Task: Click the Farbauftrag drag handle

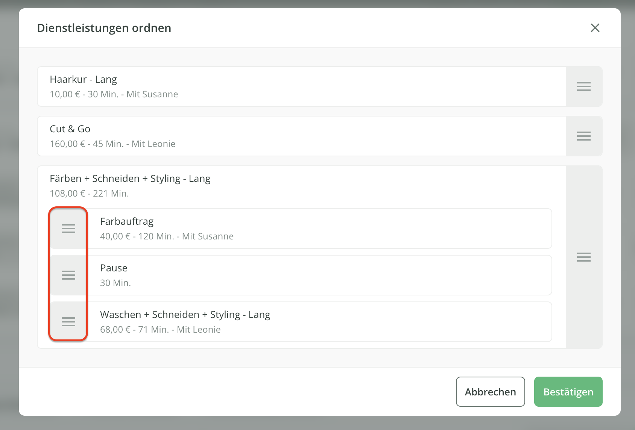Action: coord(68,229)
